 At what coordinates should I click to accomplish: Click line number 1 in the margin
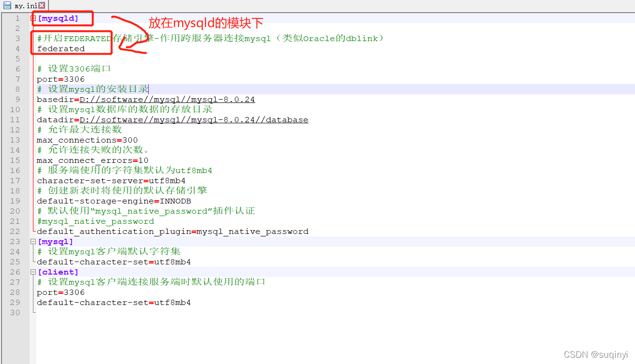(x=17, y=18)
